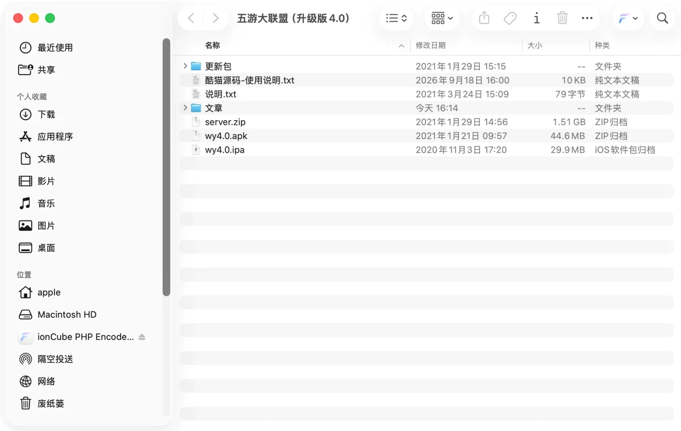Expand the 文章 folder
Screen dimensions: 681x431
185,108
